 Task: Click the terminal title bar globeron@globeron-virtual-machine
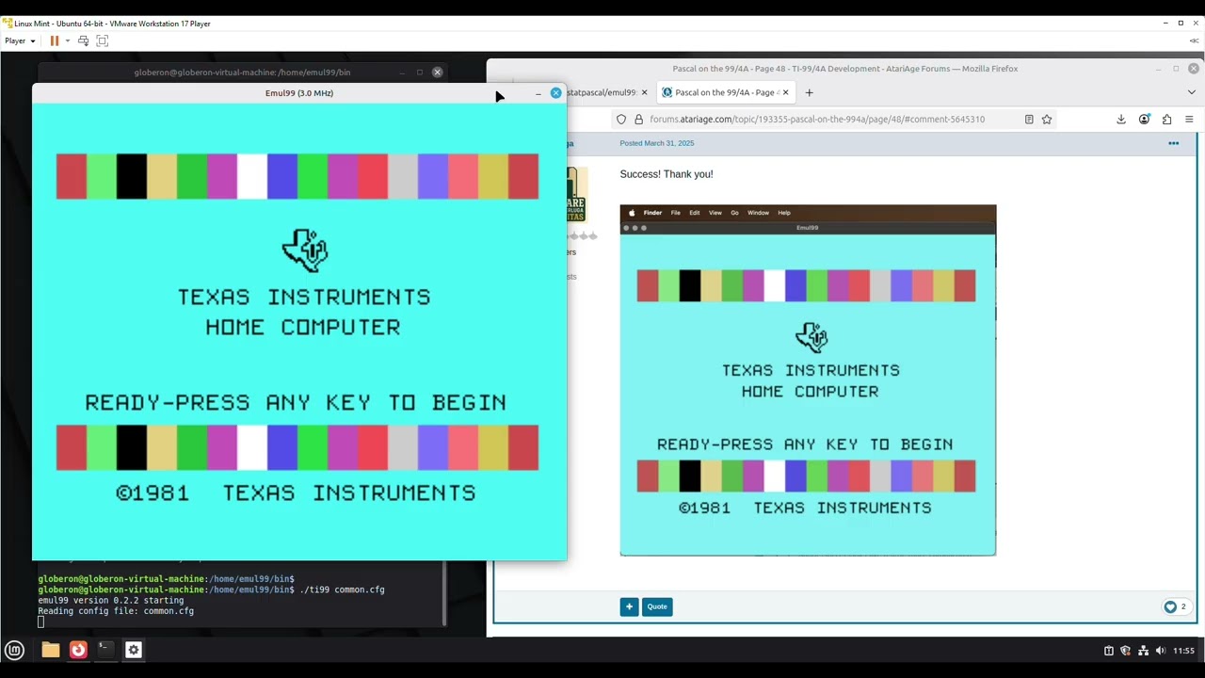click(x=242, y=73)
